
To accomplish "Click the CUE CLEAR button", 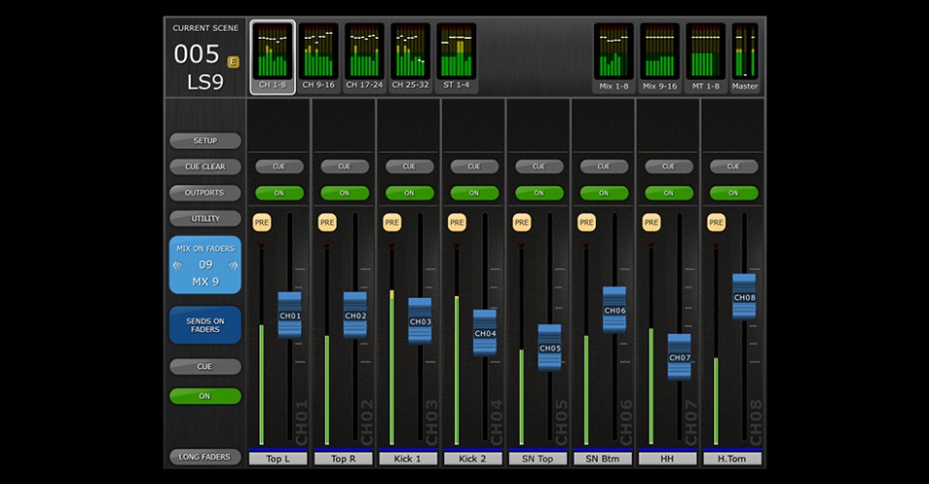I will tap(205, 166).
